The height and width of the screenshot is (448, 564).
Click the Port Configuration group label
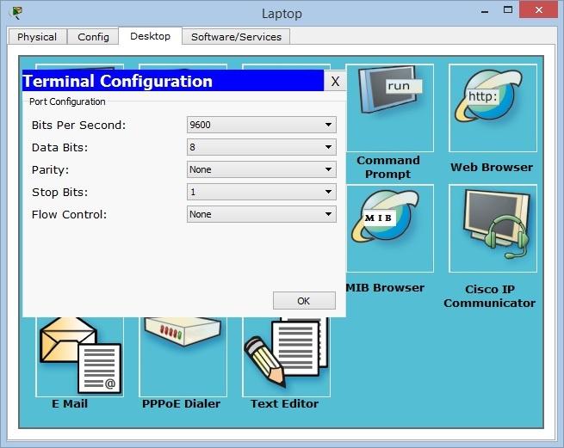tap(67, 101)
